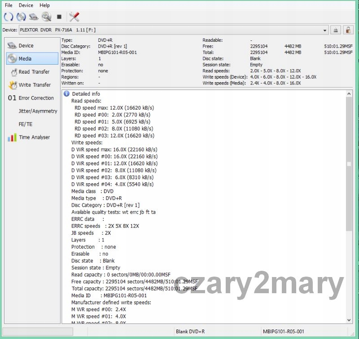Screen dimensions: 359x339
Task: Select the Jitter/Asymmetry test
Action: (x=38, y=111)
